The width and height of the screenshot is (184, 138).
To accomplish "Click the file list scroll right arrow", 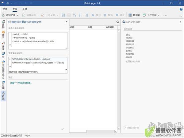I will pos(116,131).
